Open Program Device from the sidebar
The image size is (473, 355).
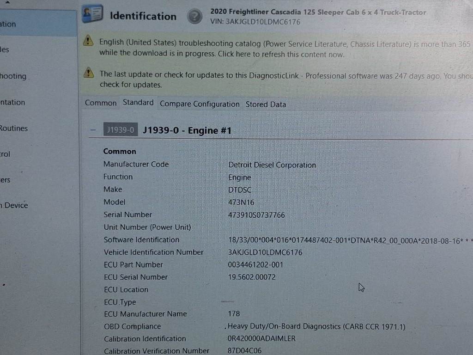click(15, 205)
